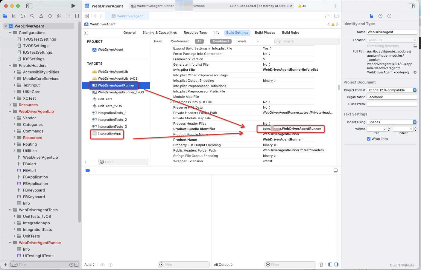Click the build settings scrollbar
Screen dimensions: 421x270
339,87
